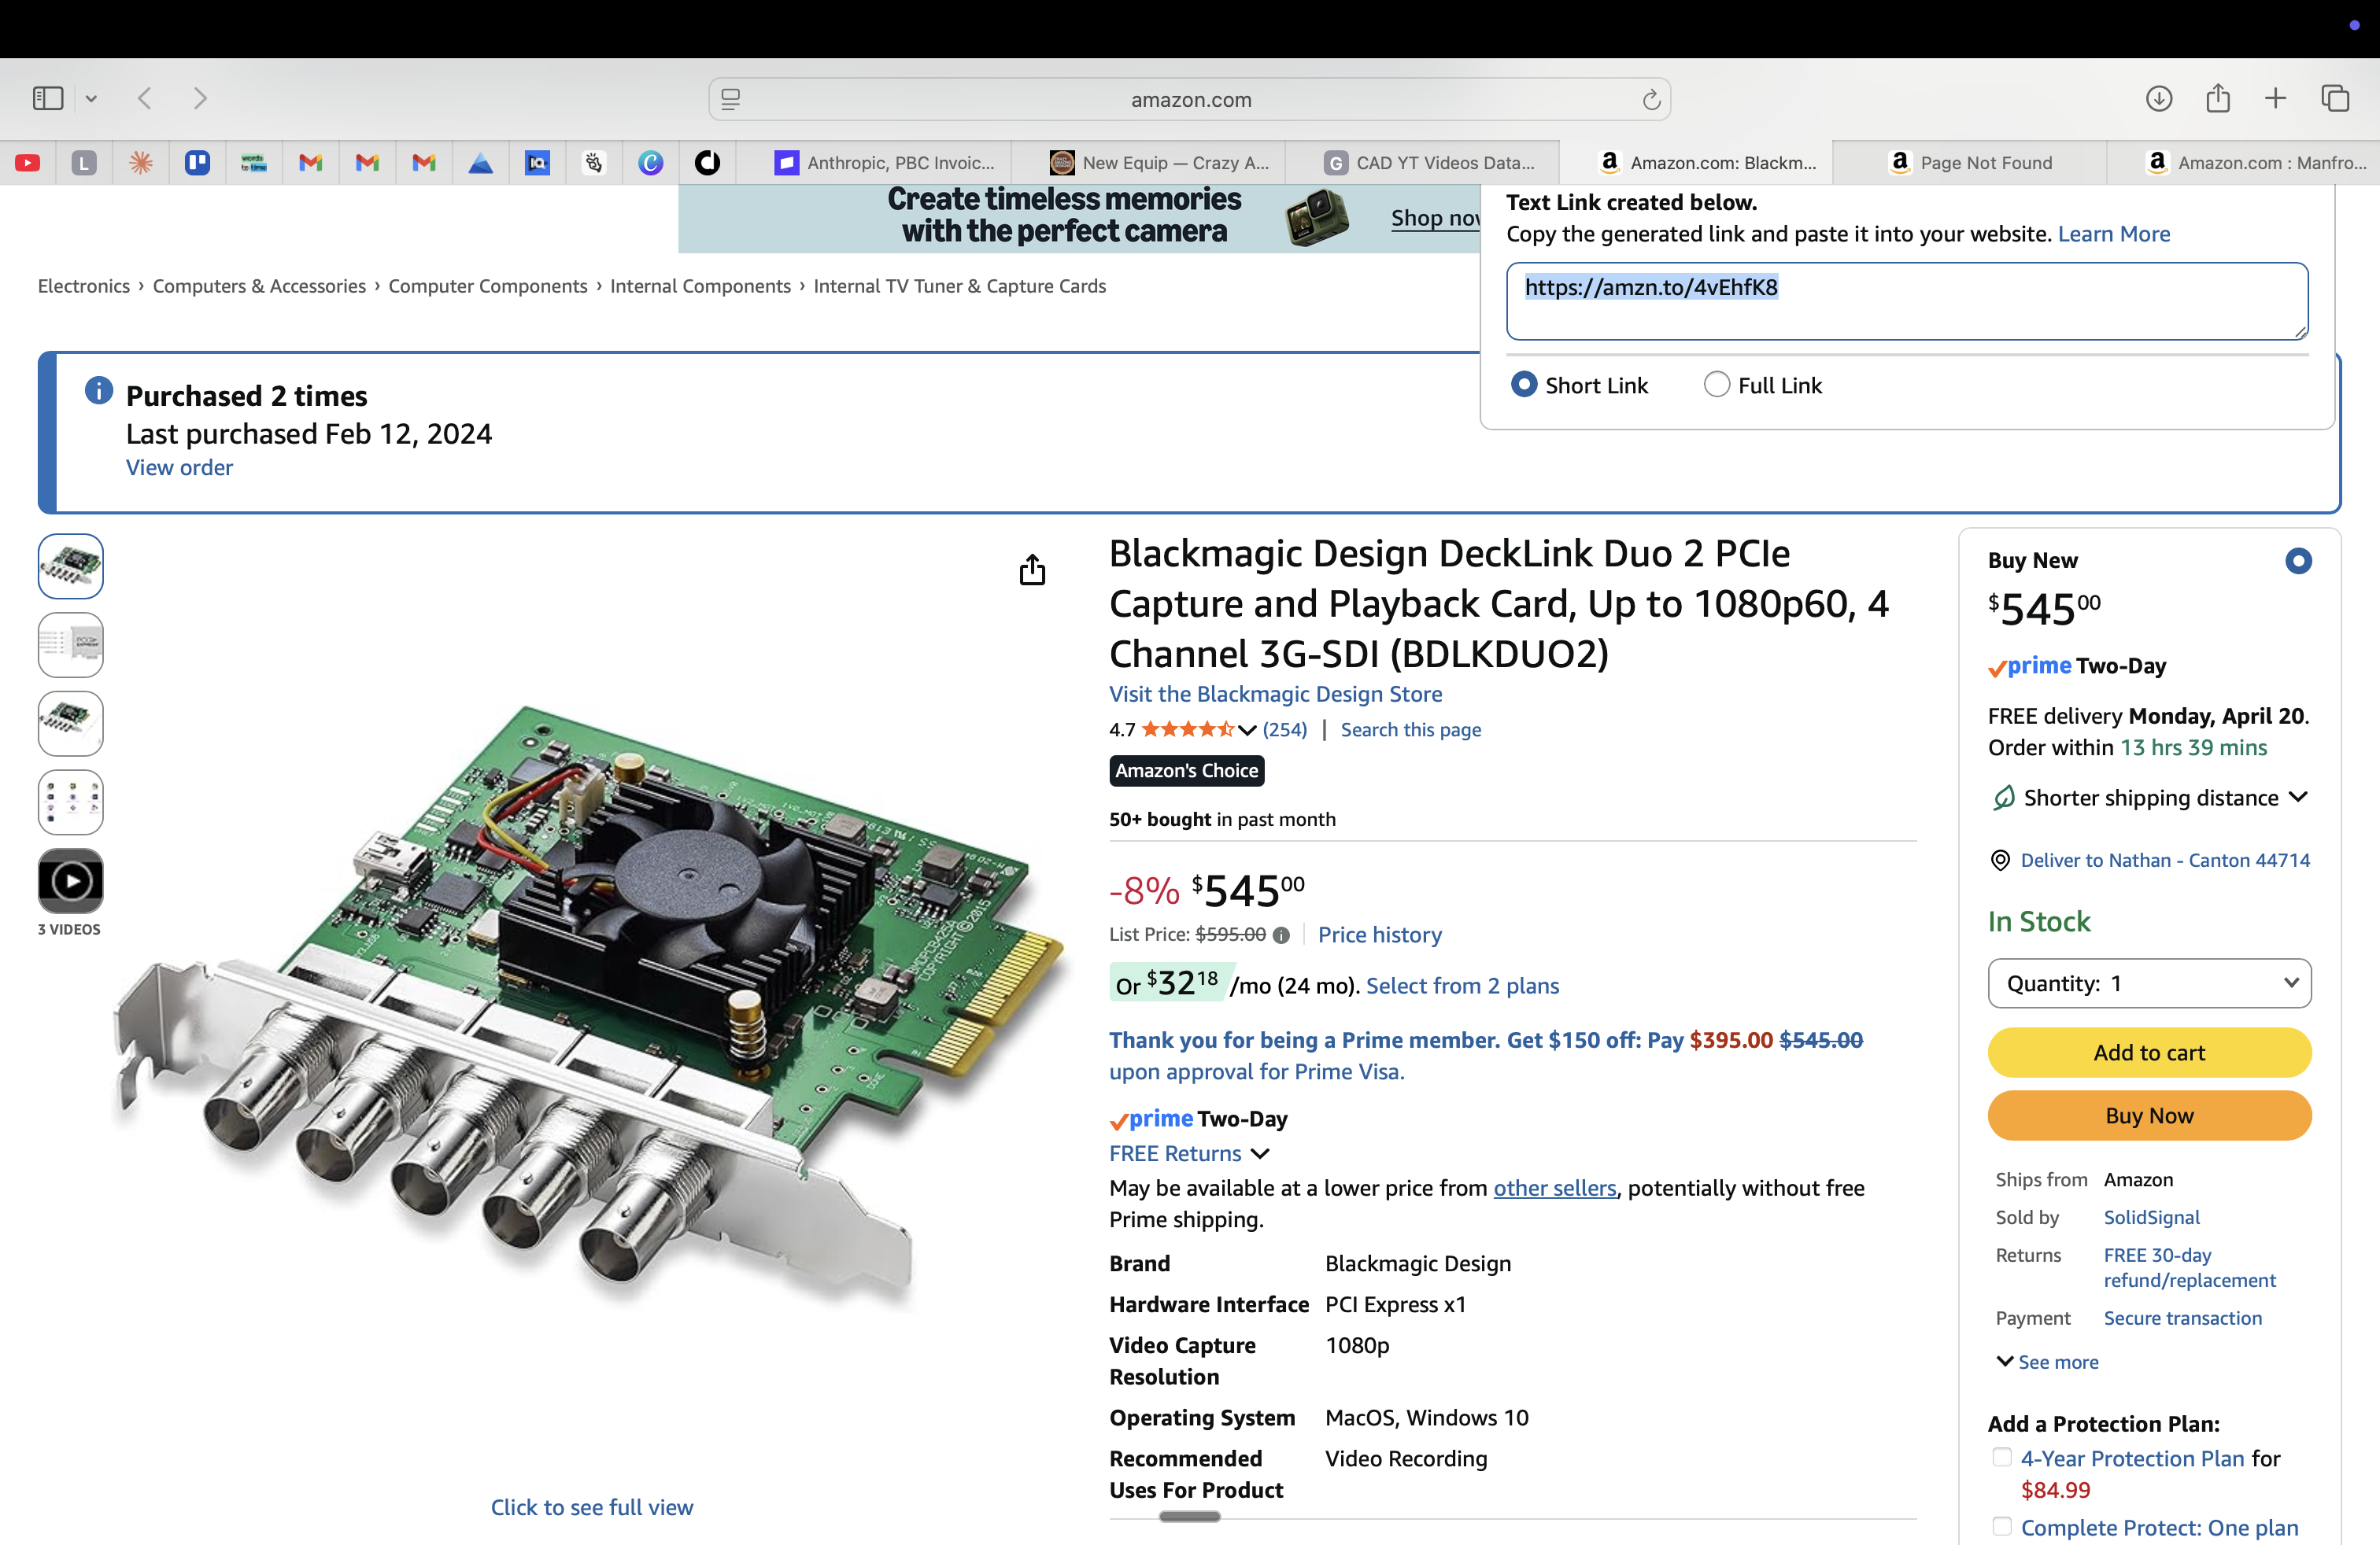The width and height of the screenshot is (2380, 1545).
Task: Click the amzn.to short link text box
Action: (x=1906, y=301)
